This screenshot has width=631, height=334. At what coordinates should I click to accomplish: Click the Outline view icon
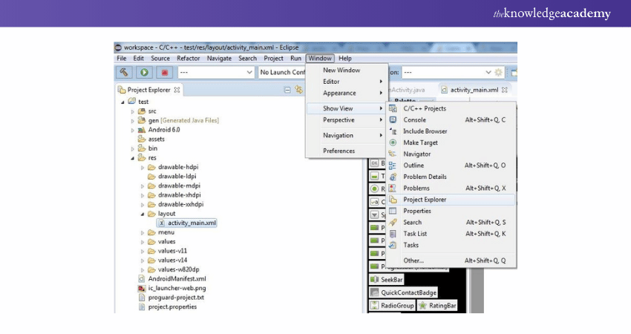point(393,166)
